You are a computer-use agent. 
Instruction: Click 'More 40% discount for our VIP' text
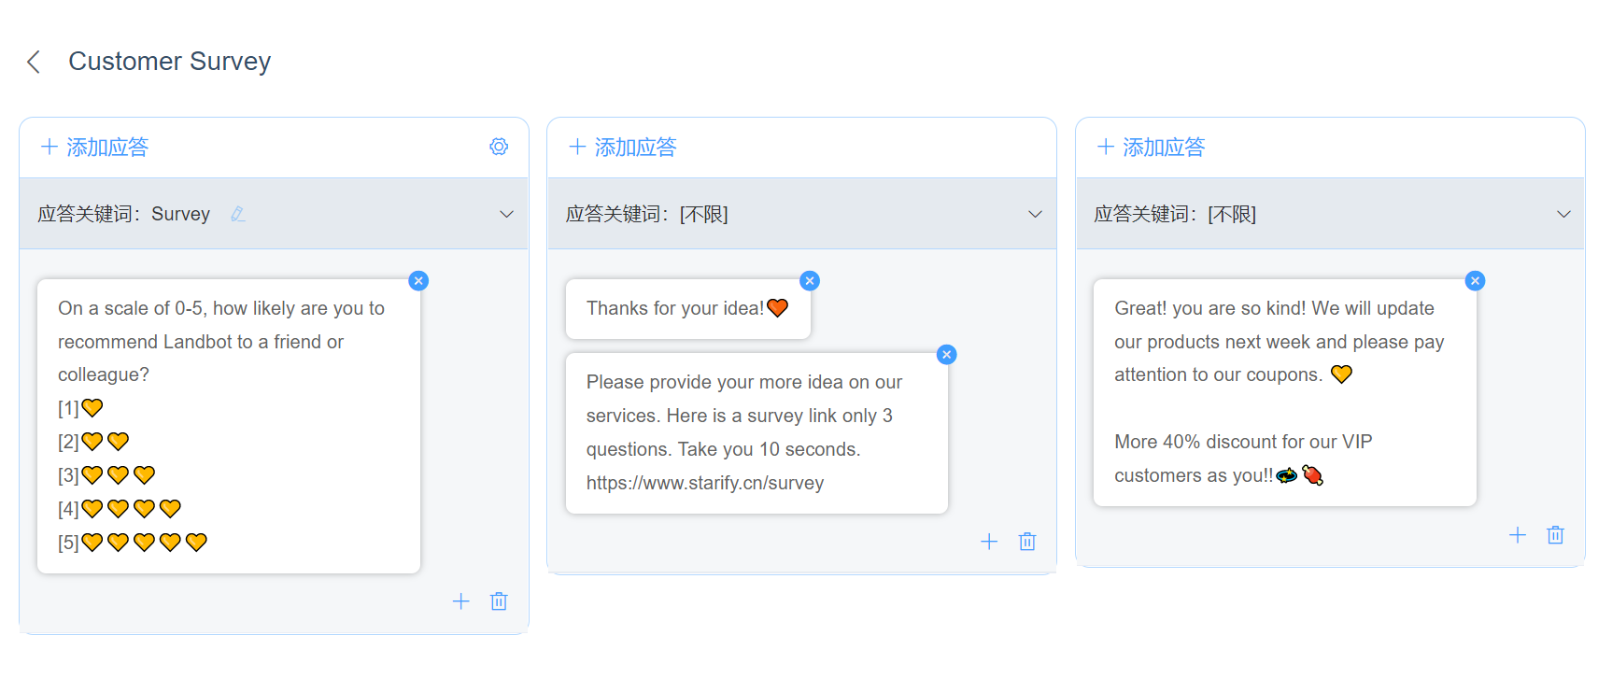(x=1243, y=442)
